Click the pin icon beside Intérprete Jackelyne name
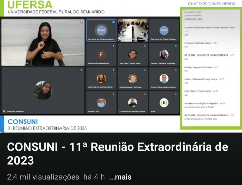 [4, 111]
